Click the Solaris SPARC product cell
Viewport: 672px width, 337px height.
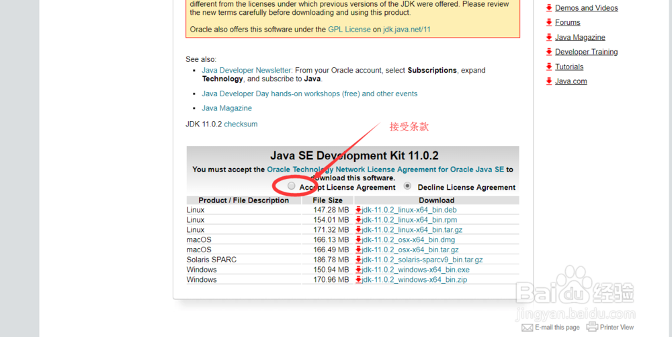click(211, 260)
